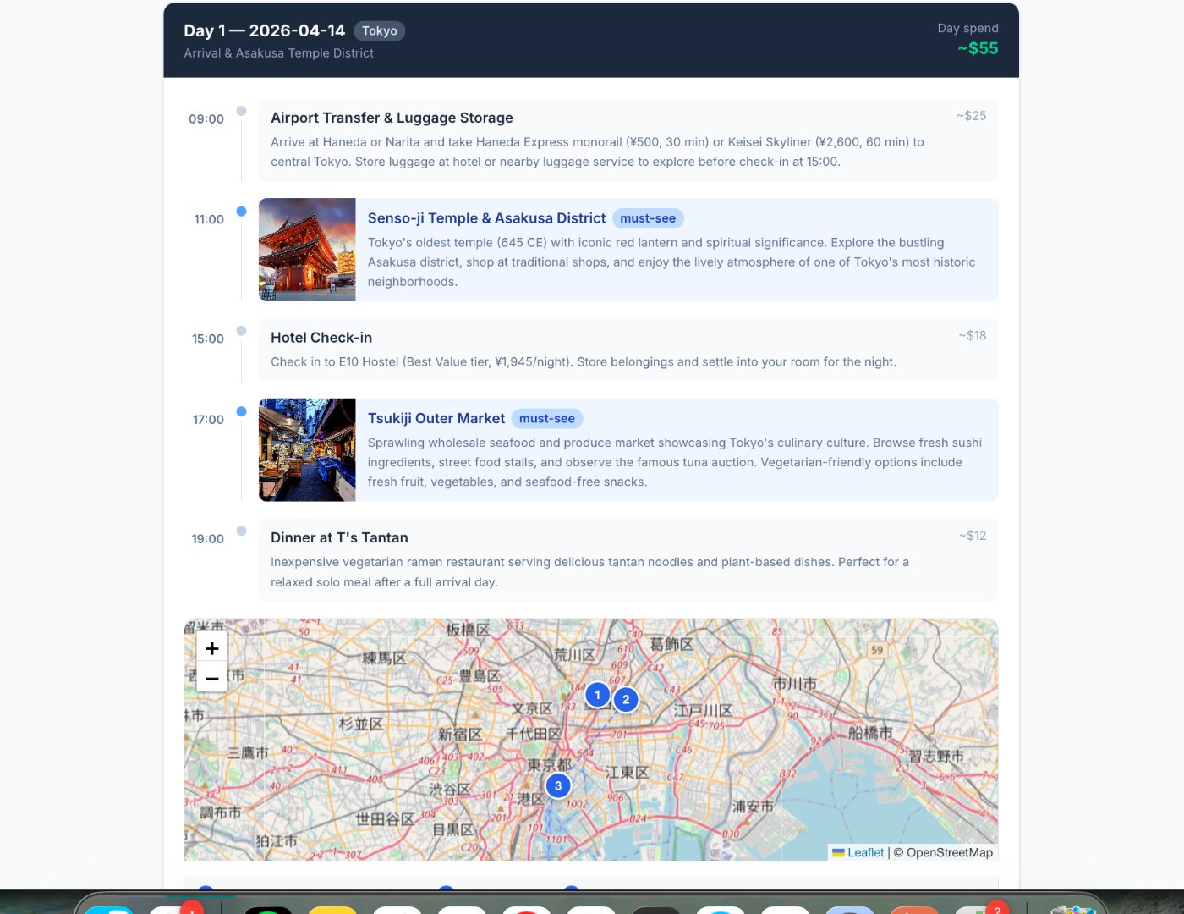Open the Senso-ji Temple photo thumbnail
Screen dimensions: 1184x914
pos(307,250)
